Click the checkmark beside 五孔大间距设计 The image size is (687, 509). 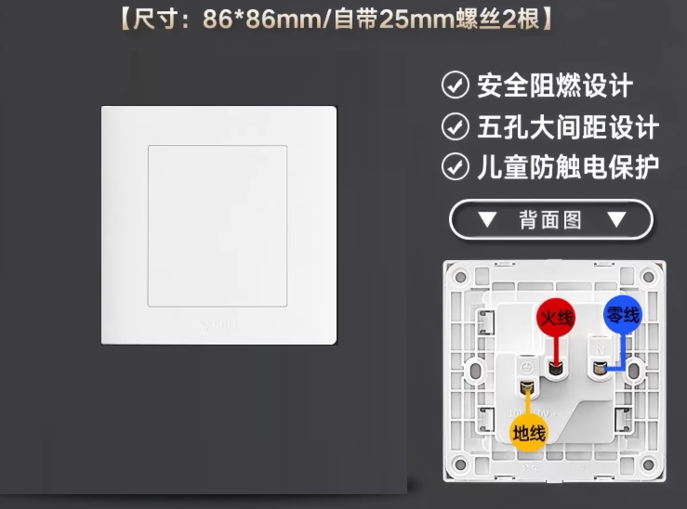click(x=456, y=126)
